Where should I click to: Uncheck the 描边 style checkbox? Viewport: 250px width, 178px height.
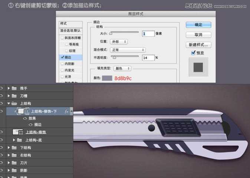tap(62, 57)
